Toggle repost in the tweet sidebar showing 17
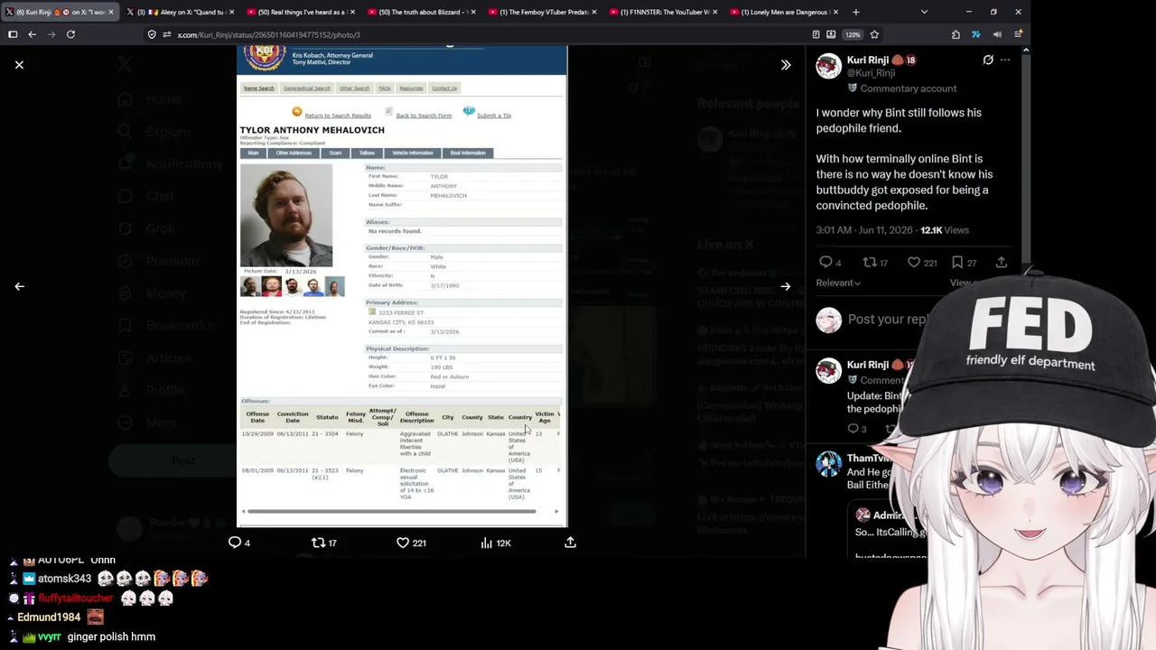 pos(875,263)
